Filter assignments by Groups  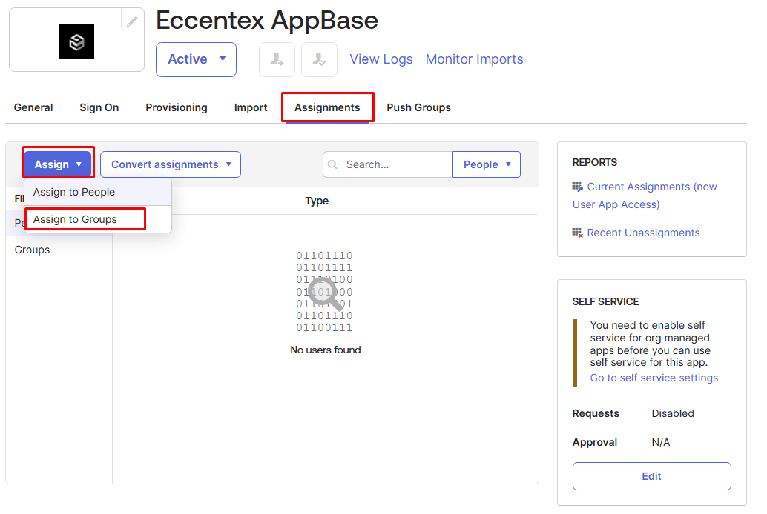click(x=33, y=250)
